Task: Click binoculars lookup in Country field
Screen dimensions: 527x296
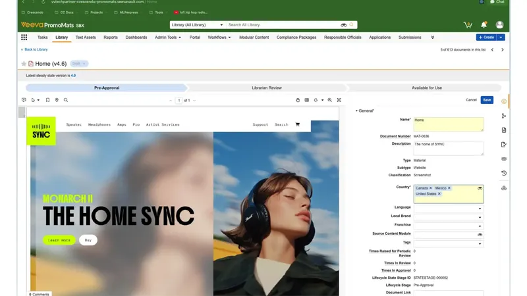Action: click(480, 188)
